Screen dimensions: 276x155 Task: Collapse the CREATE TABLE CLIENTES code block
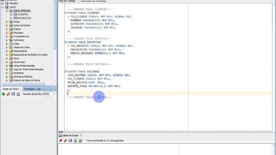66,13
